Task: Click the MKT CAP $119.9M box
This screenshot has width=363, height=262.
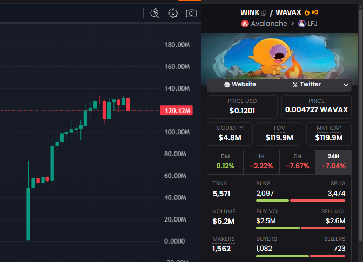Action: tap(329, 134)
